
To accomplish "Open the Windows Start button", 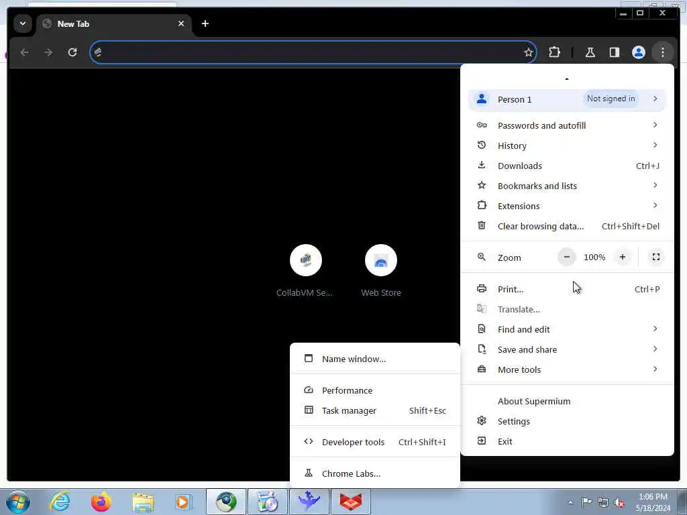I will click(x=18, y=502).
